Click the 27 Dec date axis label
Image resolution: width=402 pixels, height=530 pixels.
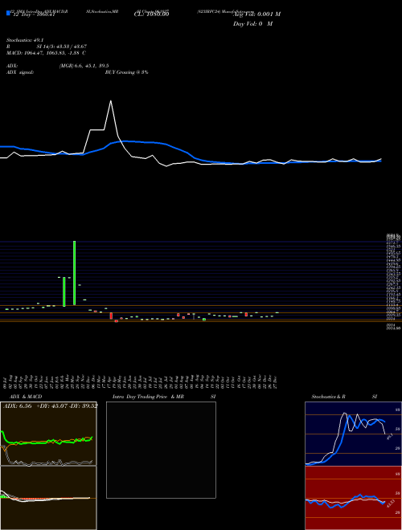click(277, 382)
